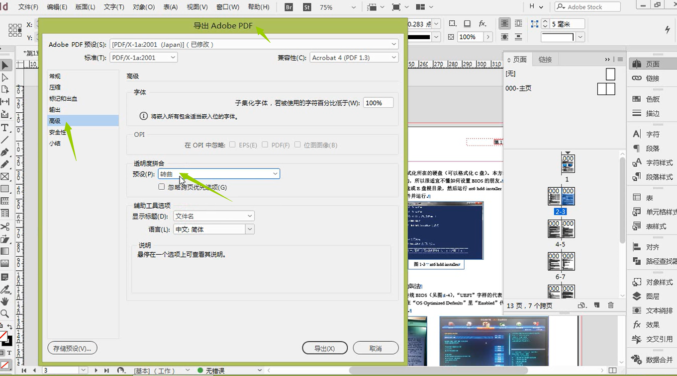Switch to the 链接 tab in Pages panel

[x=545, y=59]
